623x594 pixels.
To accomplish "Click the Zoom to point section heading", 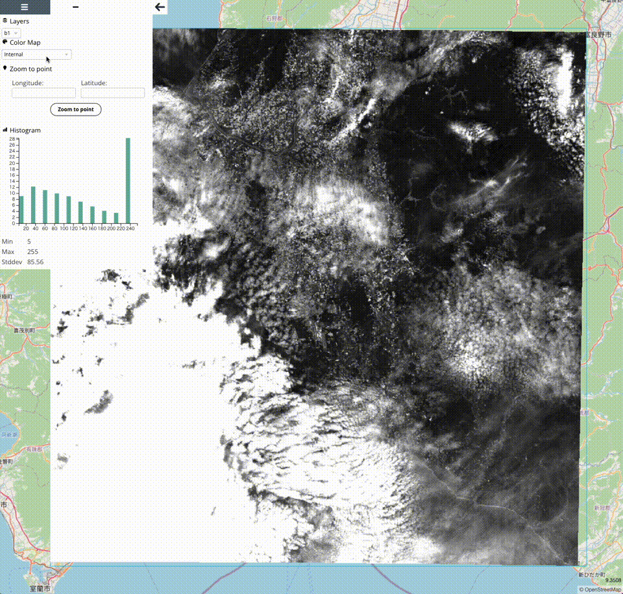I will tap(31, 69).
